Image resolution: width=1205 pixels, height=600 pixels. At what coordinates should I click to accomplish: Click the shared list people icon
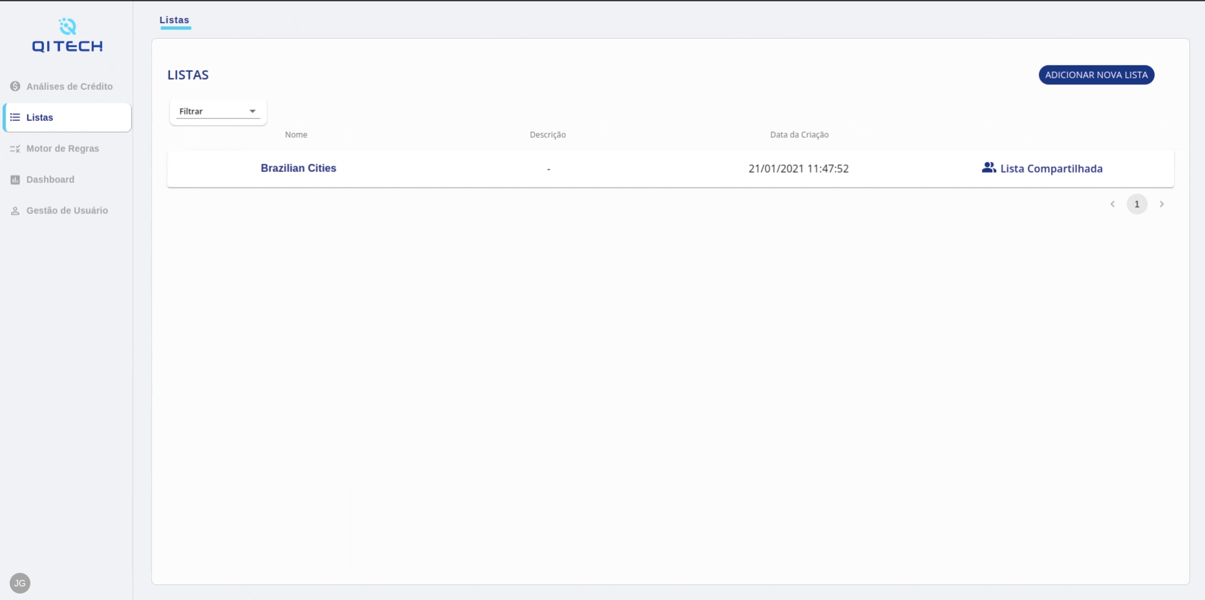click(988, 167)
